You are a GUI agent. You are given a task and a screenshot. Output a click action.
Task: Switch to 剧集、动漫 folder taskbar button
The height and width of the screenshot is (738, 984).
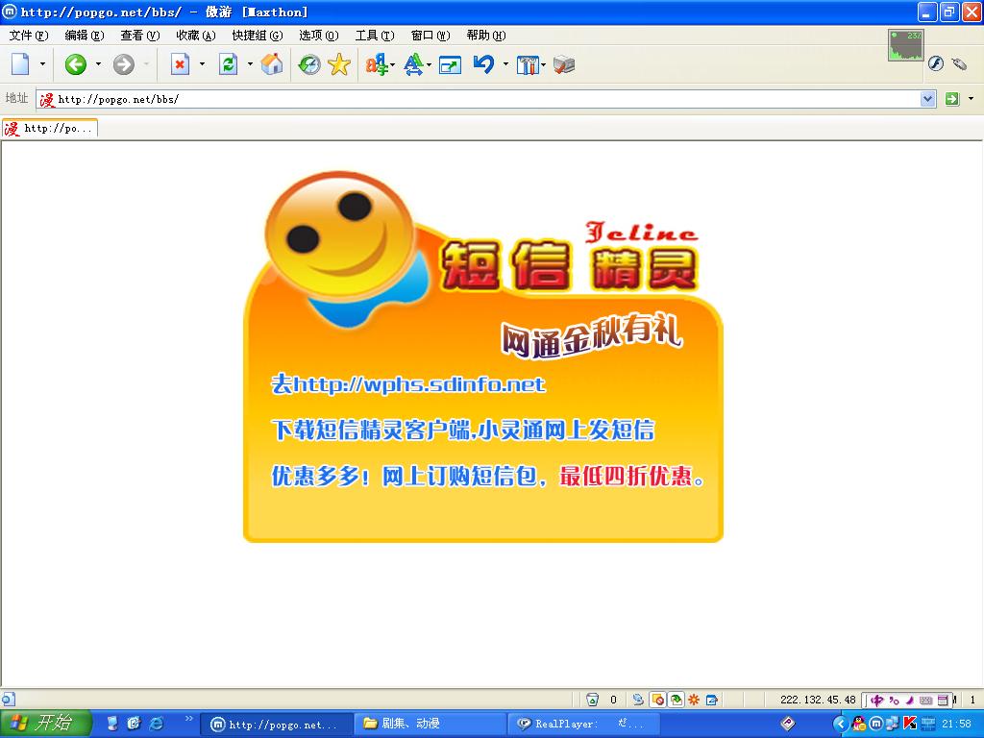click(x=430, y=724)
